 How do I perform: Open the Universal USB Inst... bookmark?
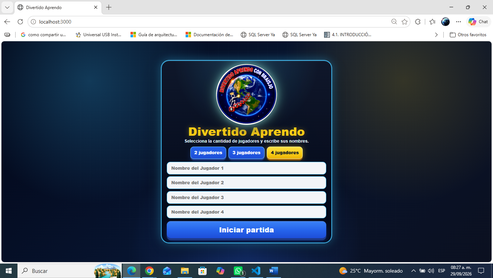[99, 35]
